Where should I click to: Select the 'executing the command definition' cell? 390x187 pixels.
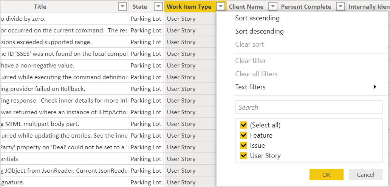(x=64, y=77)
